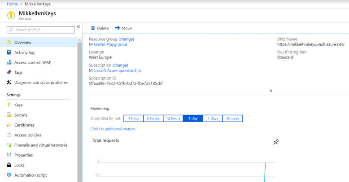
Task: Collapse the essentials section chevron
Action: [271, 91]
